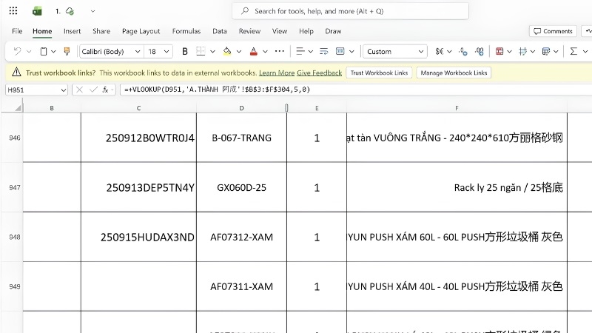
Task: Click the warning triangle icon
Action: [16, 72]
